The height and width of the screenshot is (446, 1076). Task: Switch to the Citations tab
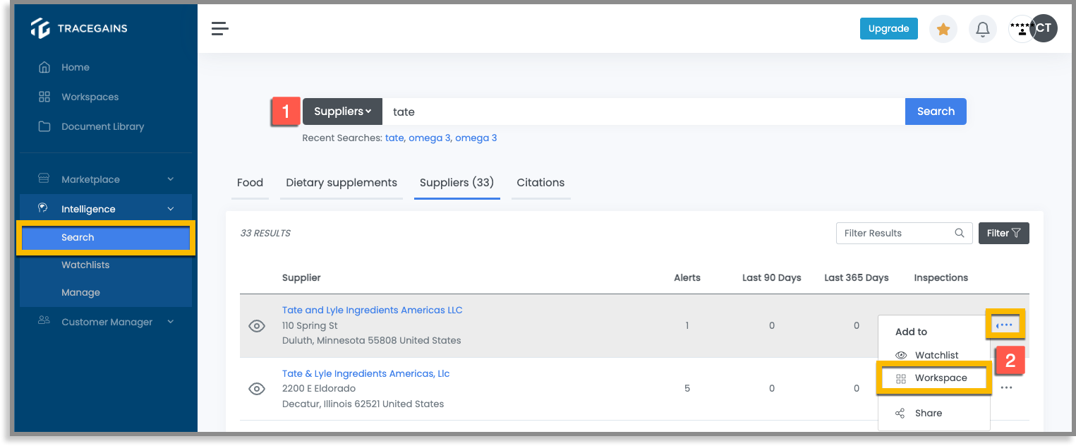coord(540,183)
